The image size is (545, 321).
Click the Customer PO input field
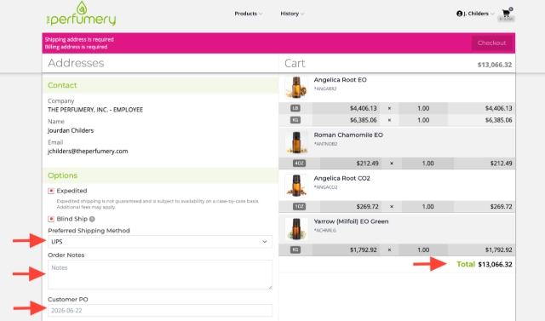pos(160,310)
